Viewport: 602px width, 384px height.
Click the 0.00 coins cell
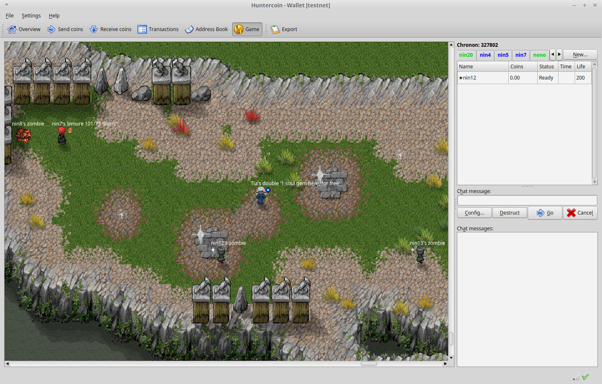click(523, 78)
